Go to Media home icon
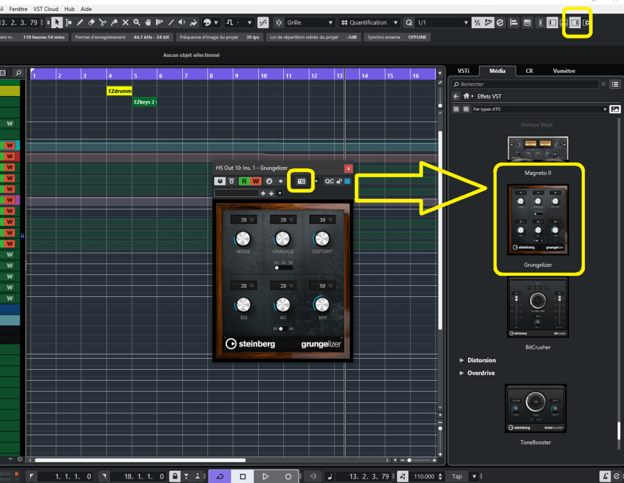 (466, 96)
